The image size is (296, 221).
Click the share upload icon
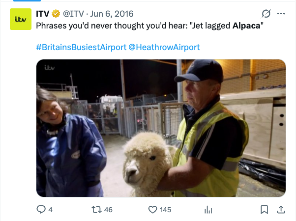281,210
